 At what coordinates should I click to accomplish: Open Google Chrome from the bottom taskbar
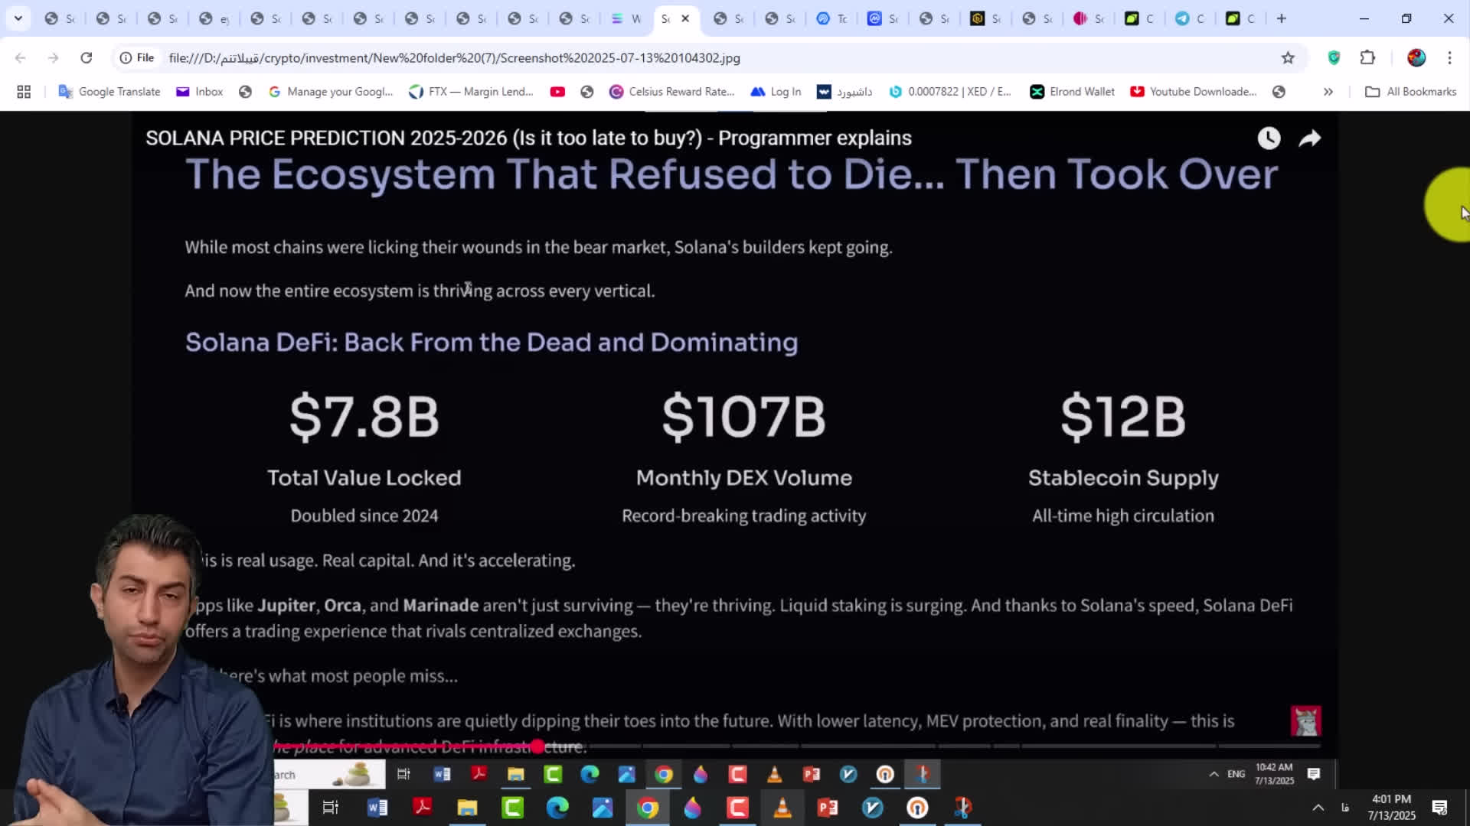click(x=648, y=808)
